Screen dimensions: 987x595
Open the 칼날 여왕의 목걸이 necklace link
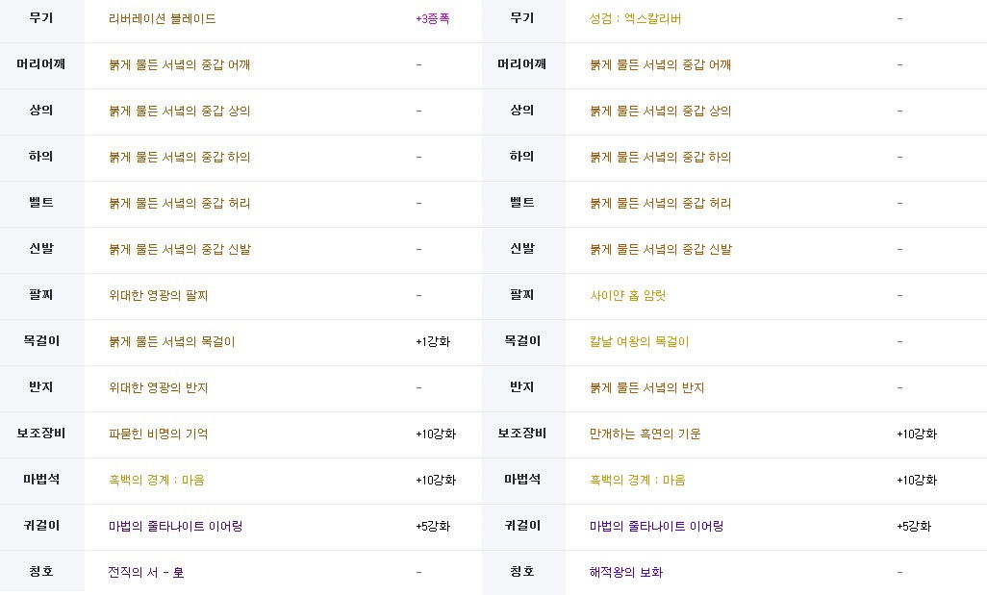tap(639, 342)
